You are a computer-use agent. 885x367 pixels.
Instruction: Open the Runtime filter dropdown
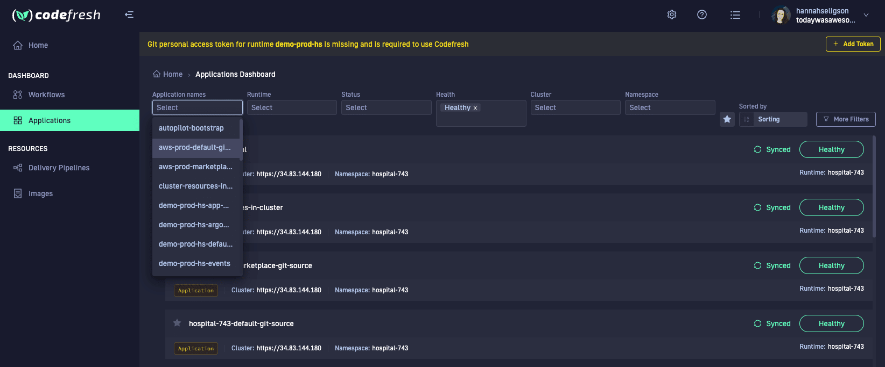(x=291, y=107)
